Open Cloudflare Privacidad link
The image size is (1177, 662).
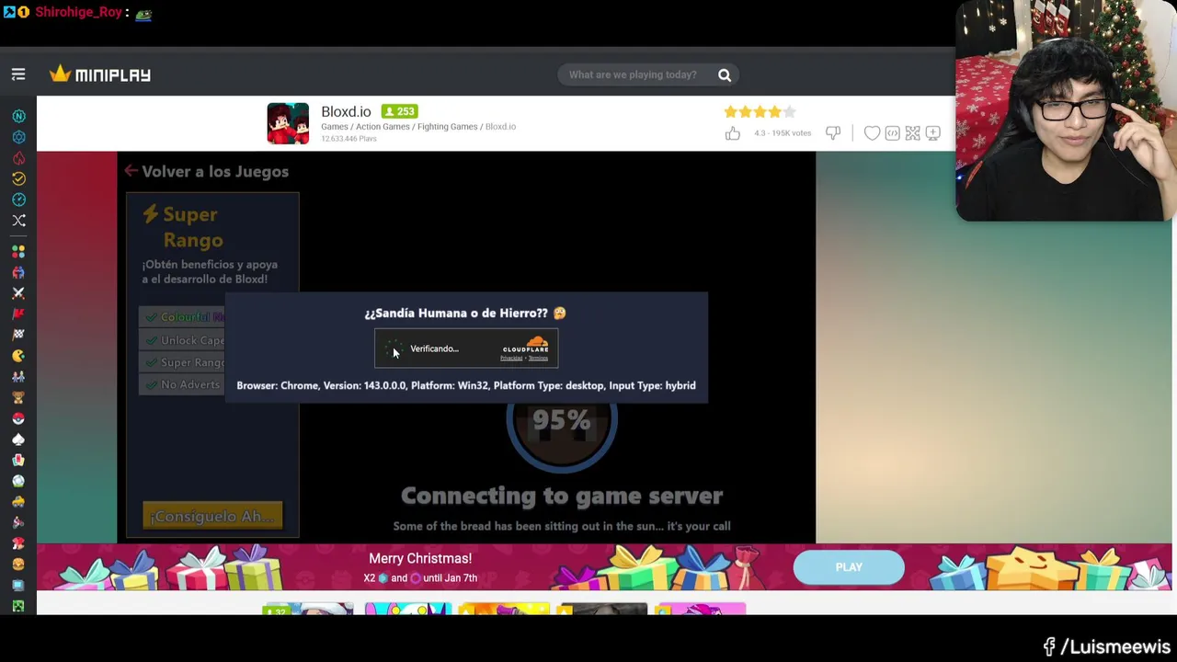(511, 359)
